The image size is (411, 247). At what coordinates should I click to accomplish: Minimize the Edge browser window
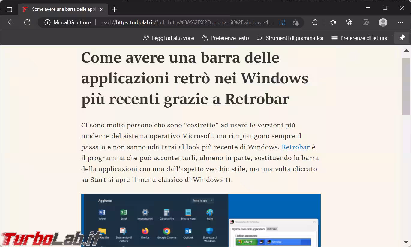[x=368, y=8]
